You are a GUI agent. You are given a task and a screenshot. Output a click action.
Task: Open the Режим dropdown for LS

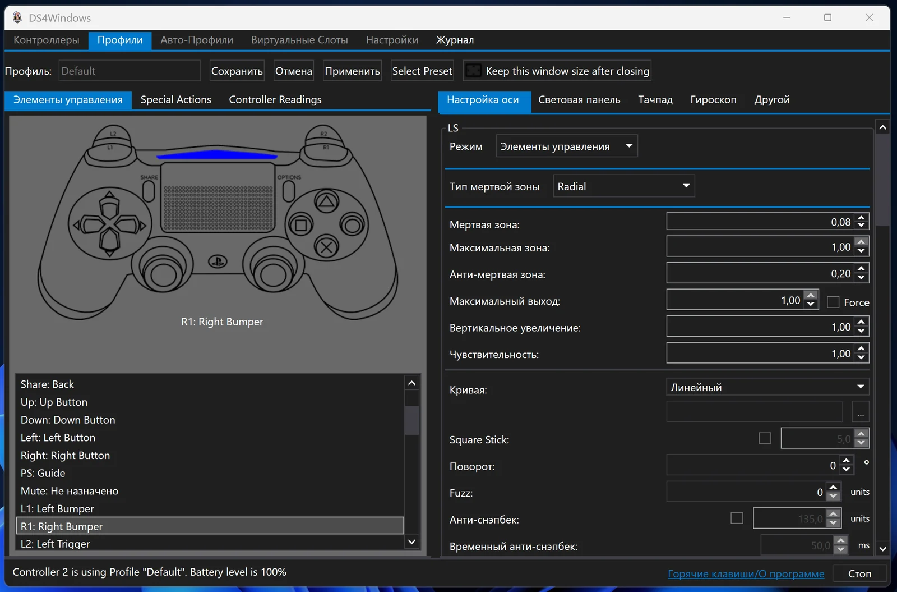coord(567,146)
